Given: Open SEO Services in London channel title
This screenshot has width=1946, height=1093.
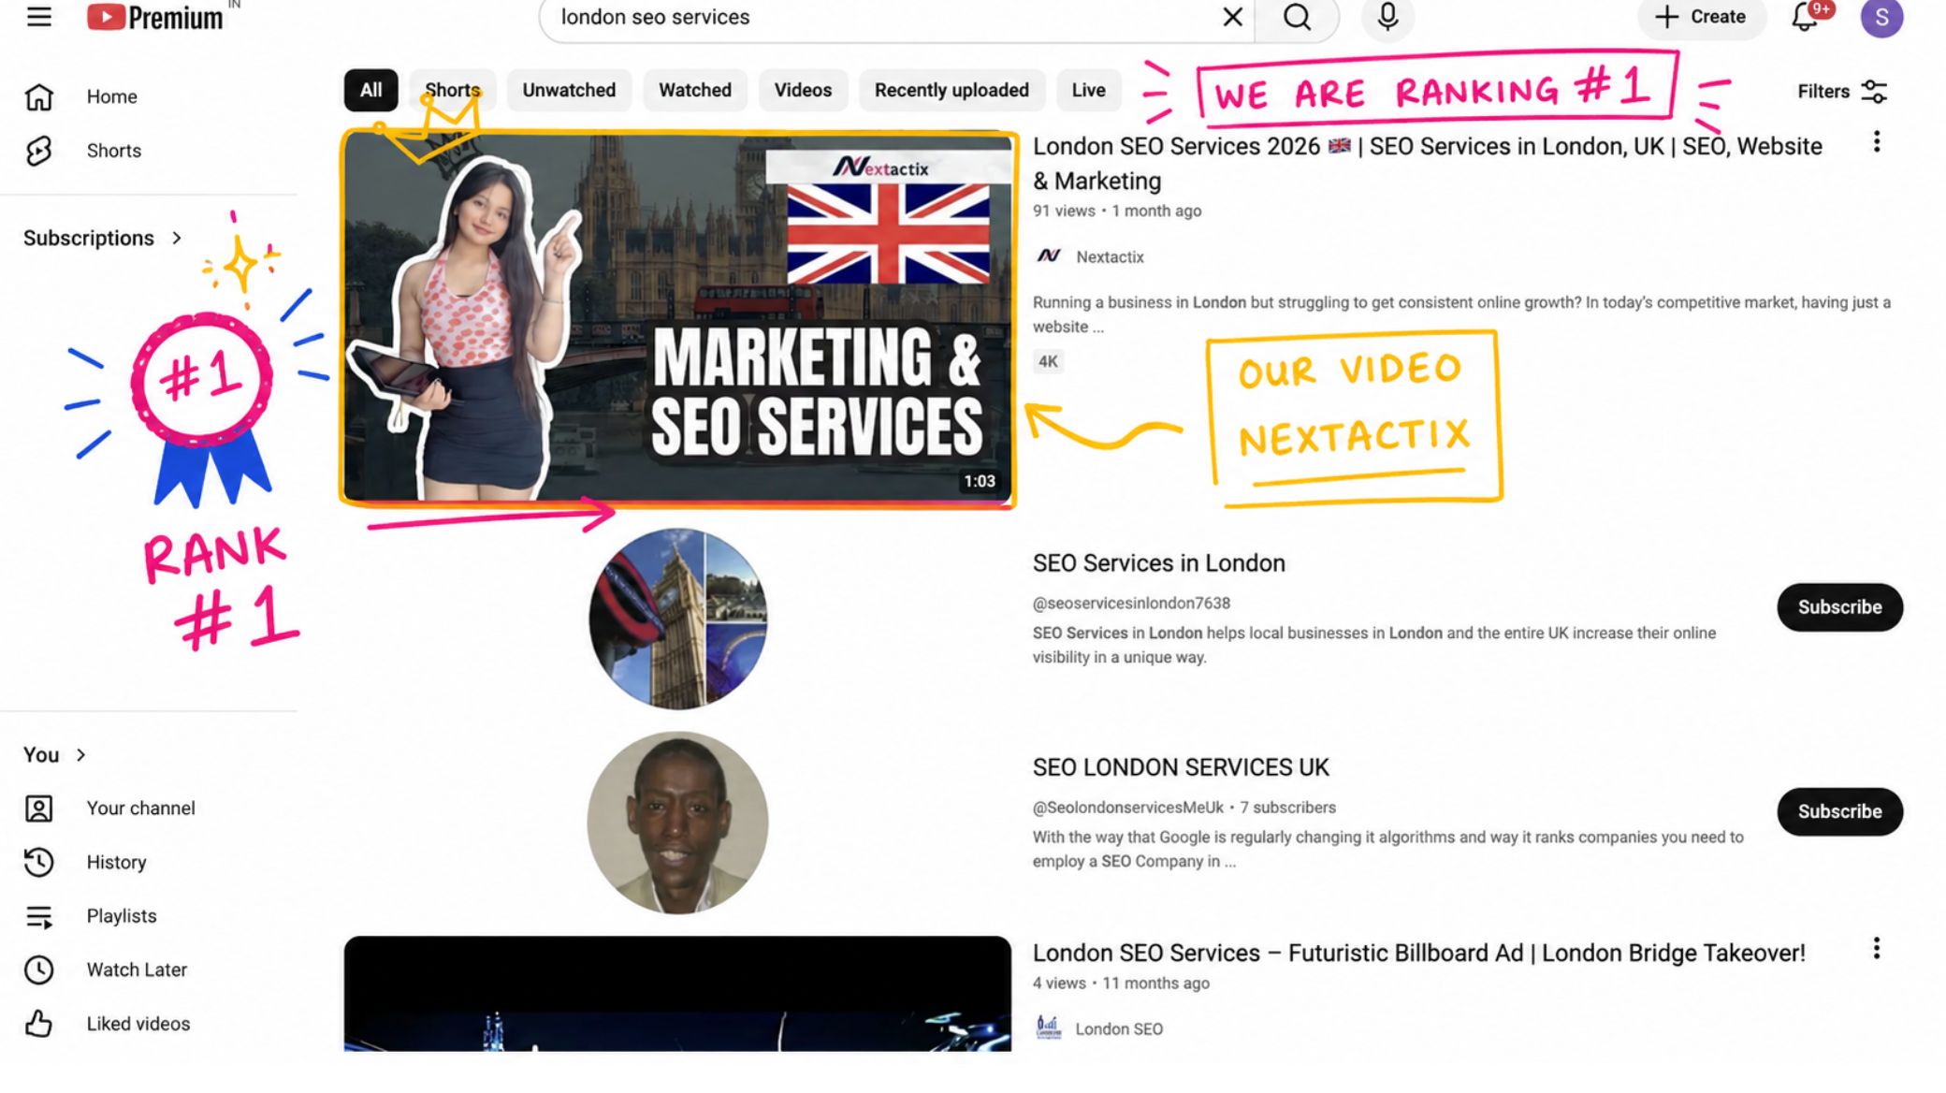Looking at the screenshot, I should click(1158, 563).
